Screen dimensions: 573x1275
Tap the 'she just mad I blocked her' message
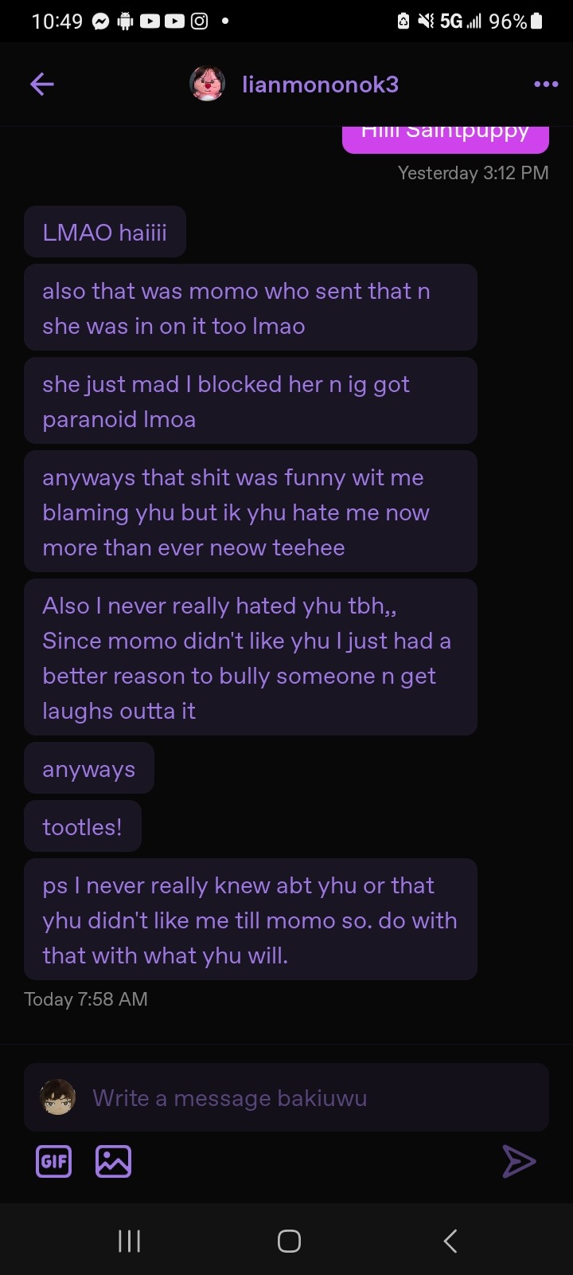tap(251, 401)
